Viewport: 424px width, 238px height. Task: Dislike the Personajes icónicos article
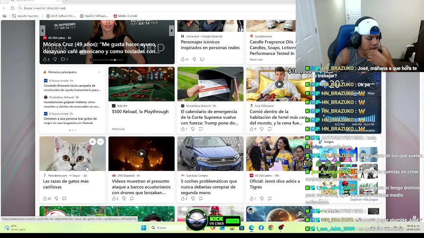194,59
